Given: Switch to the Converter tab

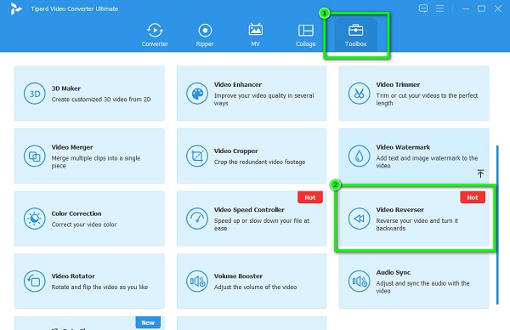Looking at the screenshot, I should [x=155, y=35].
